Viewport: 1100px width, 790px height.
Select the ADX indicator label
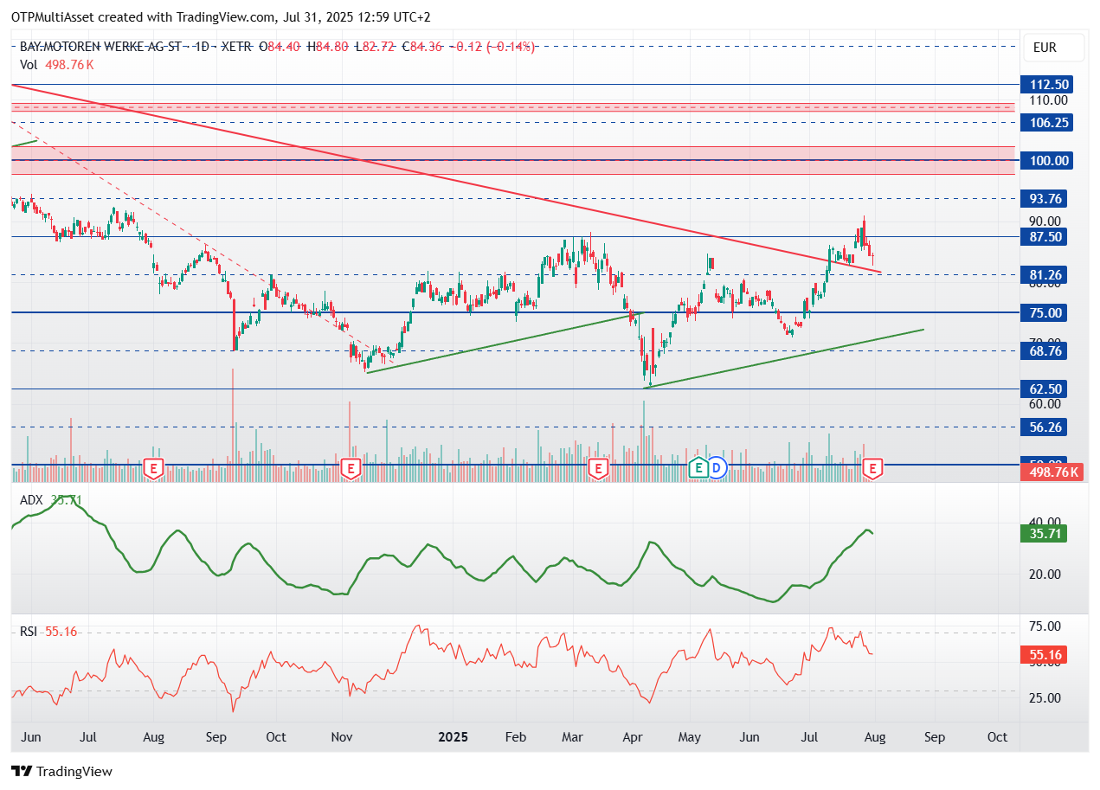32,499
